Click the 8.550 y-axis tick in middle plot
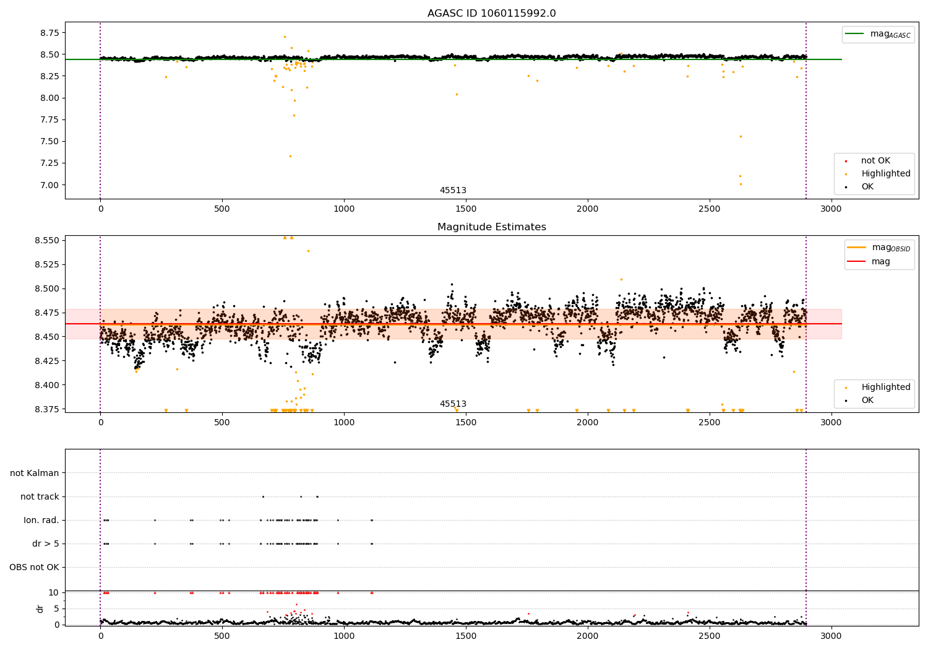 (46, 240)
